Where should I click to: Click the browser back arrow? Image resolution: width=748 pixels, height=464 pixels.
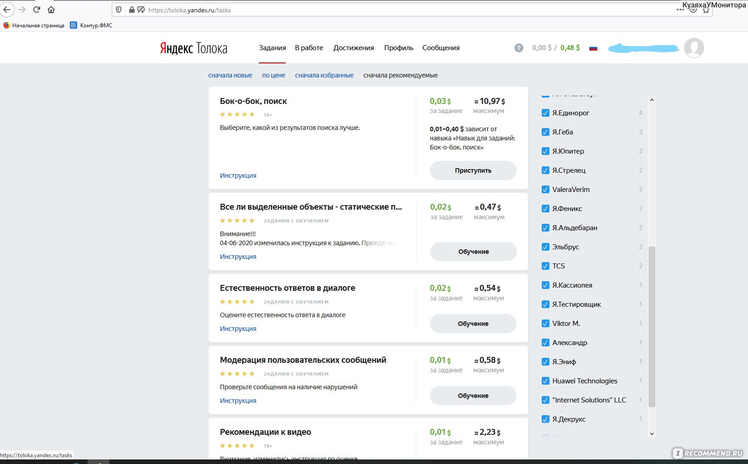point(7,10)
